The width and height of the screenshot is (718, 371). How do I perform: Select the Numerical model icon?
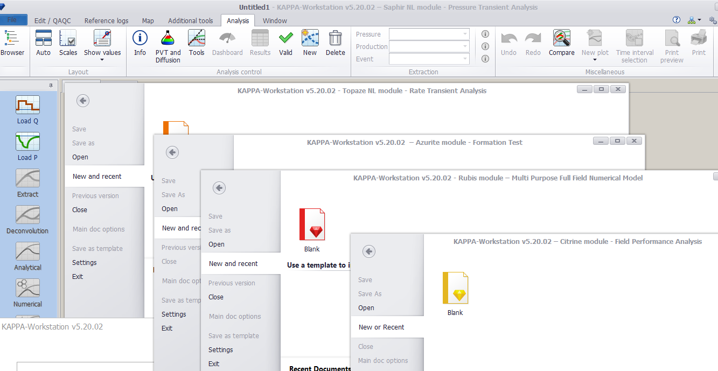(27, 288)
